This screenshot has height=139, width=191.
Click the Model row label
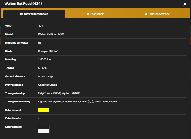click(x=9, y=34)
